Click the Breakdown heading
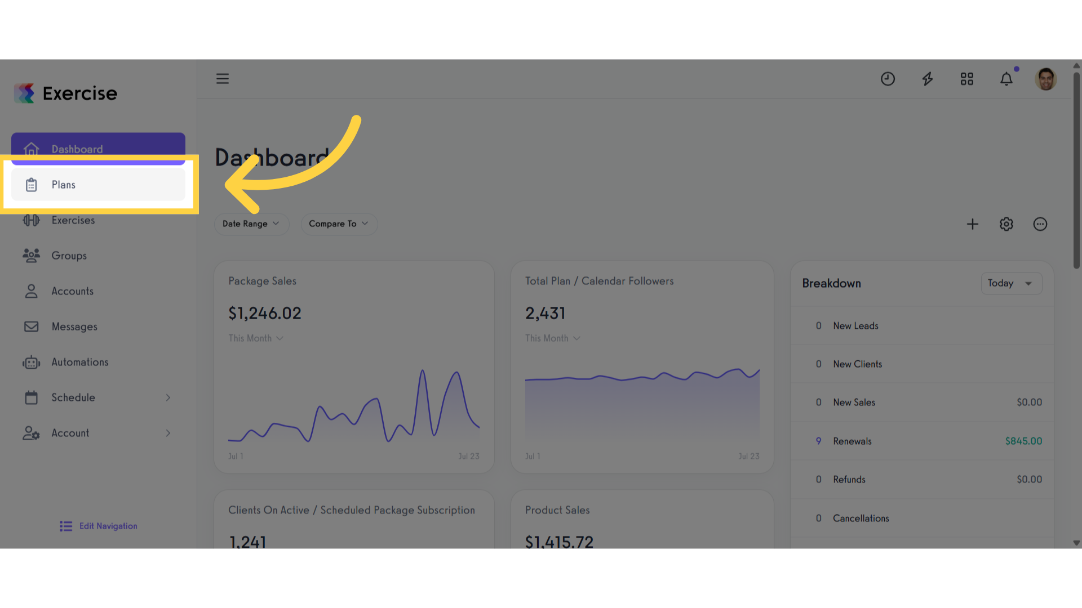Viewport: 1082px width, 608px height. point(831,283)
